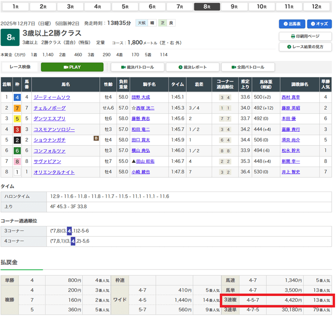
Task: Open horse ジーティームソウ profile link
Action: click(x=52, y=97)
